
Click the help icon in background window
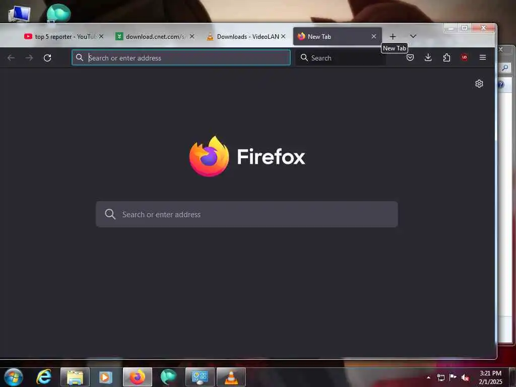click(x=501, y=85)
